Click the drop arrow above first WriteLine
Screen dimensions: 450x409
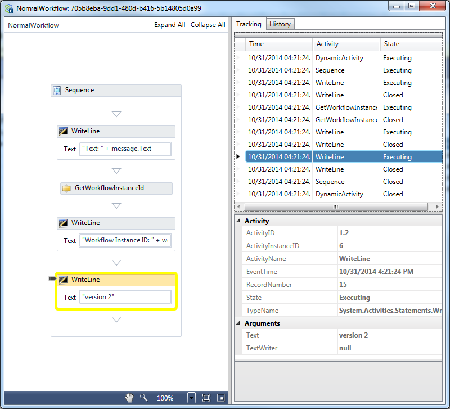click(116, 114)
